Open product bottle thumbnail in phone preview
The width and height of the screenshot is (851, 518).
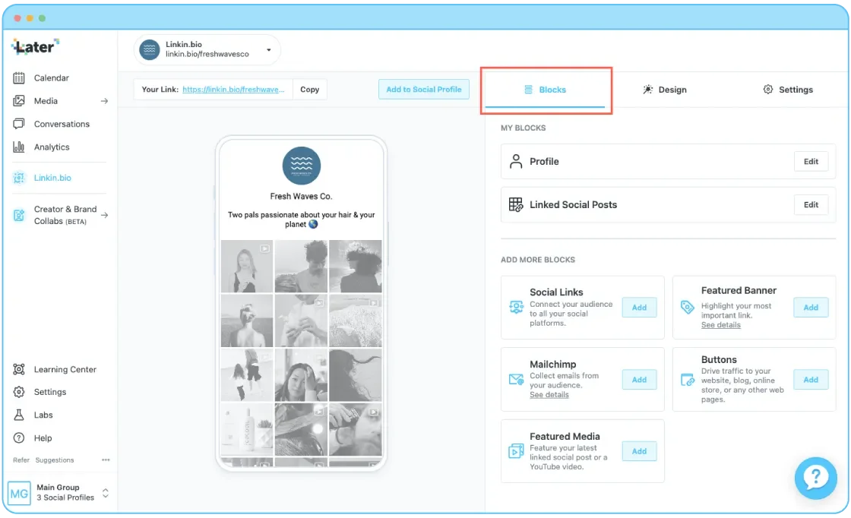click(x=247, y=429)
